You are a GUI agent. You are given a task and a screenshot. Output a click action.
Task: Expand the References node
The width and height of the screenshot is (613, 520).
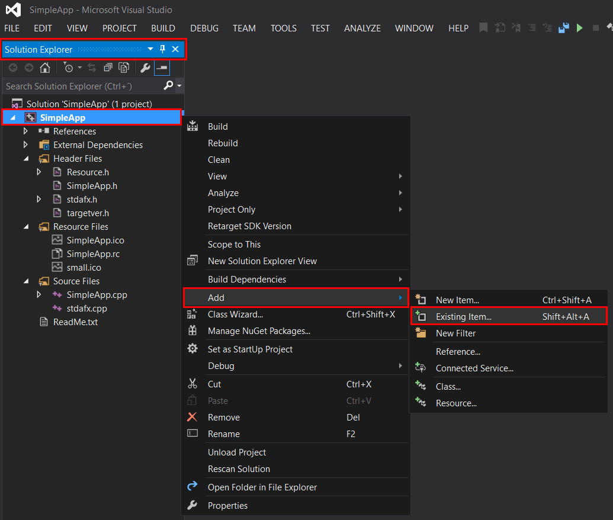[26, 131]
